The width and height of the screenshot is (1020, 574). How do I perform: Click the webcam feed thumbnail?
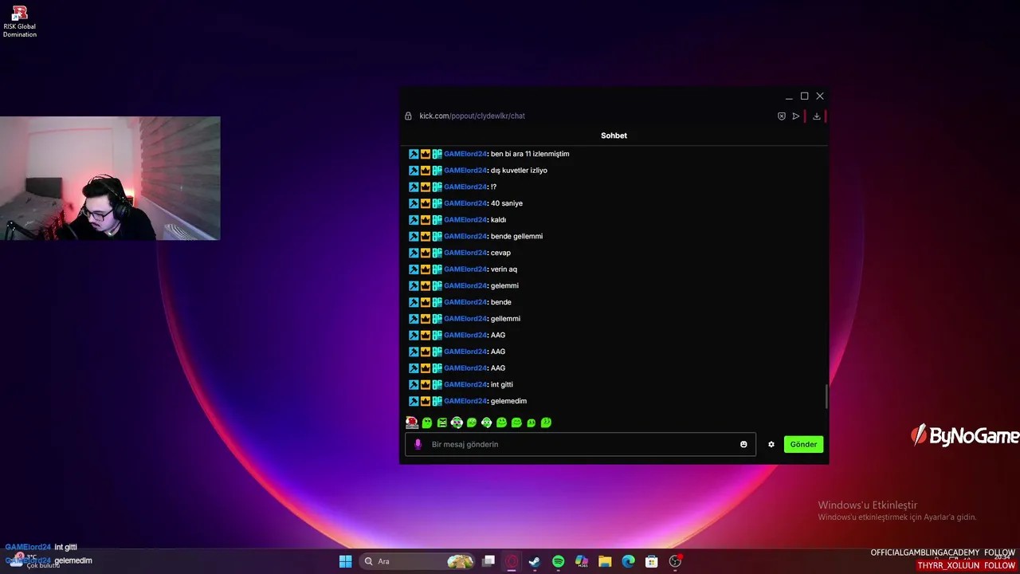110,179
